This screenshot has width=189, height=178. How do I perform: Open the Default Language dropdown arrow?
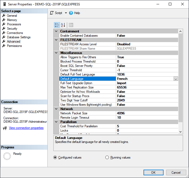(x=176, y=79)
